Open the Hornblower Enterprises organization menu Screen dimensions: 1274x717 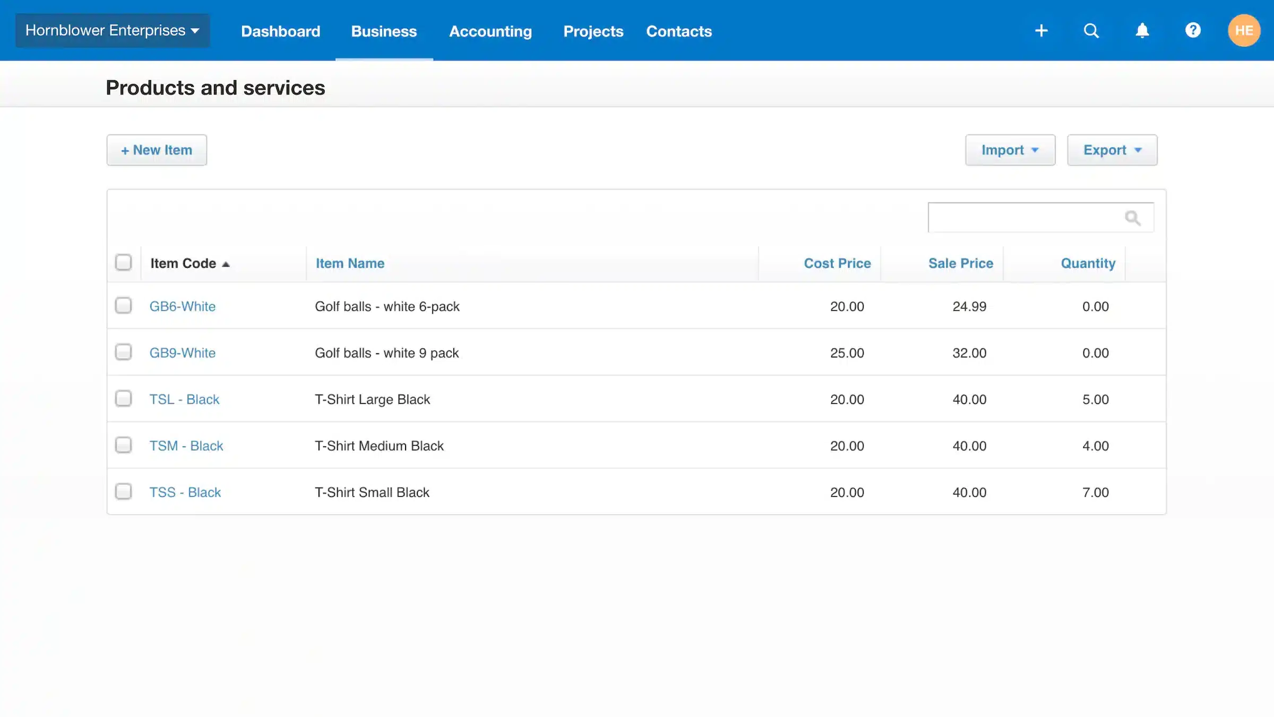pyautogui.click(x=112, y=30)
